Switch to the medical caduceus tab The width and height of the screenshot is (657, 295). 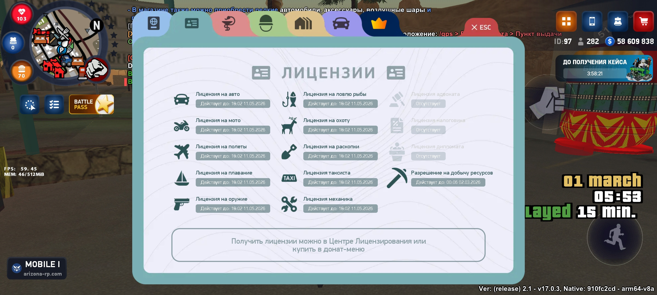pyautogui.click(x=229, y=23)
